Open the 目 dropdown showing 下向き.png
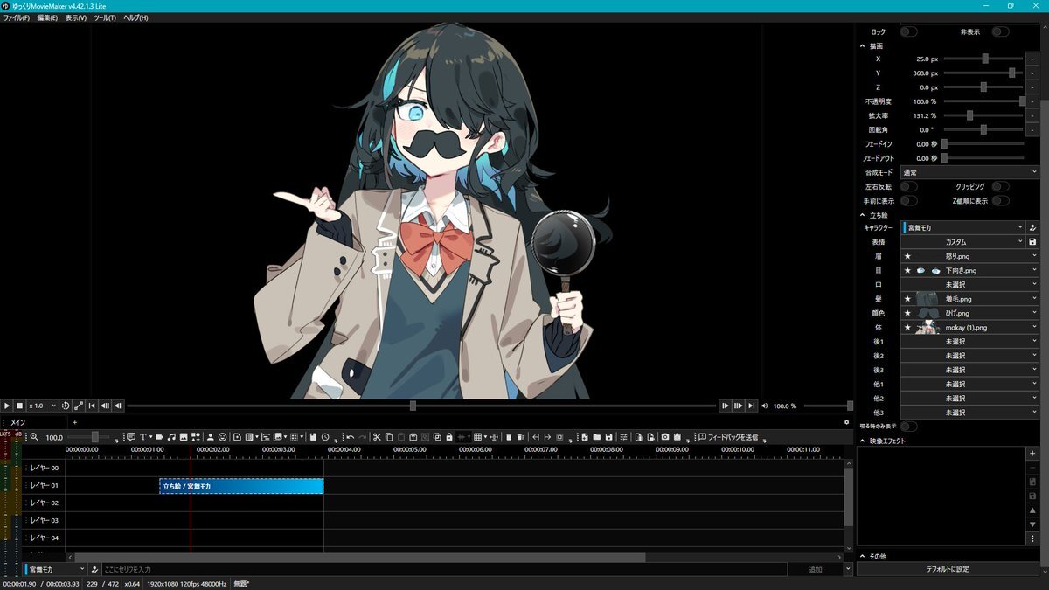 (x=969, y=270)
